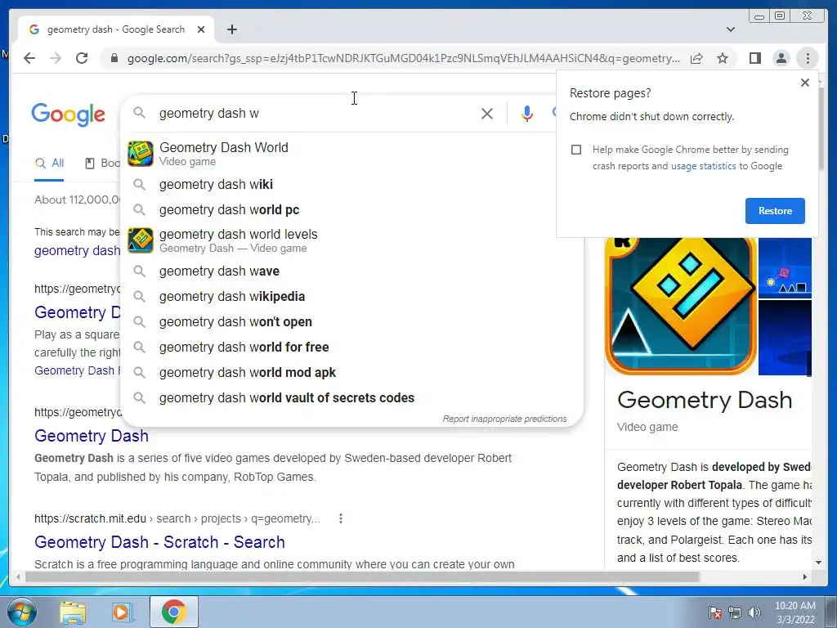Choose suggestion geometry dash won't open
The height and width of the screenshot is (628, 837).
[x=352, y=322]
